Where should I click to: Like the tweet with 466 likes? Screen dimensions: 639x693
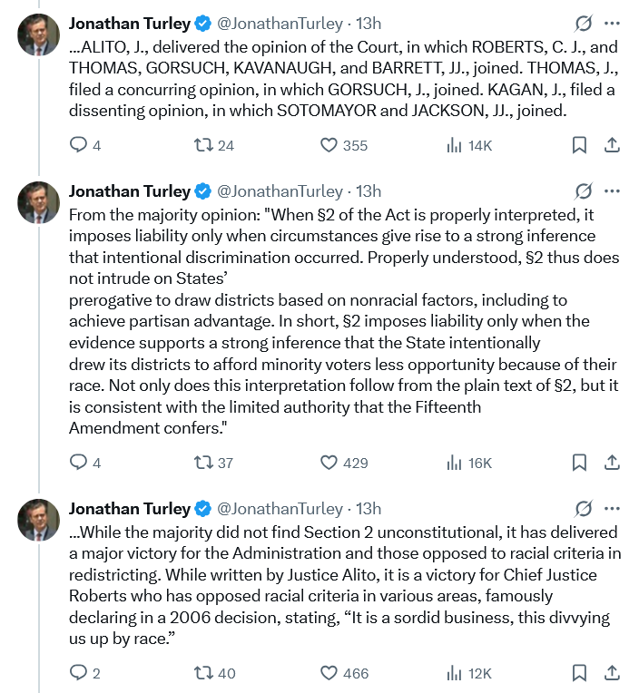329,673
